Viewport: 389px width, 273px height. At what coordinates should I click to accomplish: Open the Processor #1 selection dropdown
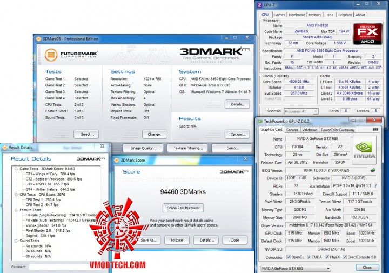pos(301,111)
